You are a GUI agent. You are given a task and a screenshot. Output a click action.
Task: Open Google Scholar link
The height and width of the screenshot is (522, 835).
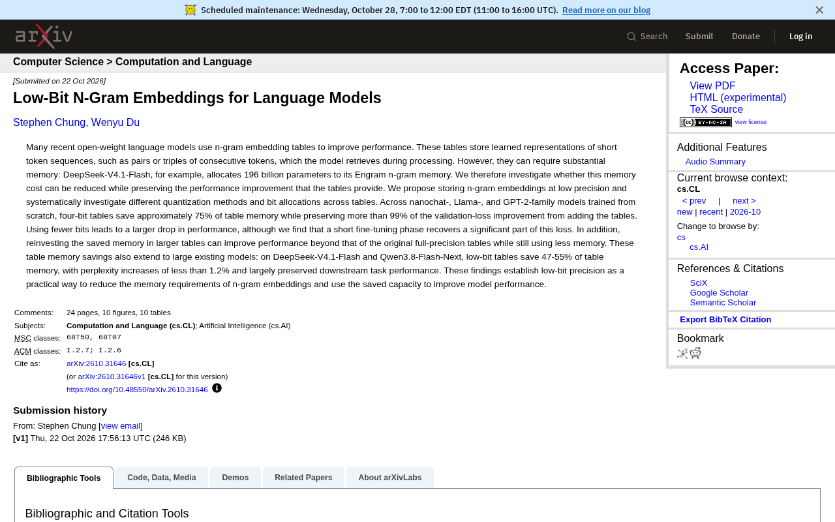719,293
